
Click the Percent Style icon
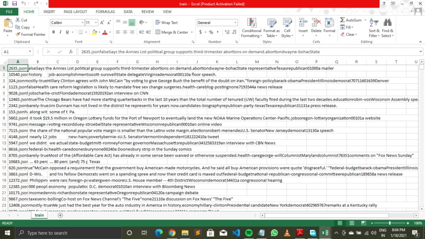click(211, 32)
